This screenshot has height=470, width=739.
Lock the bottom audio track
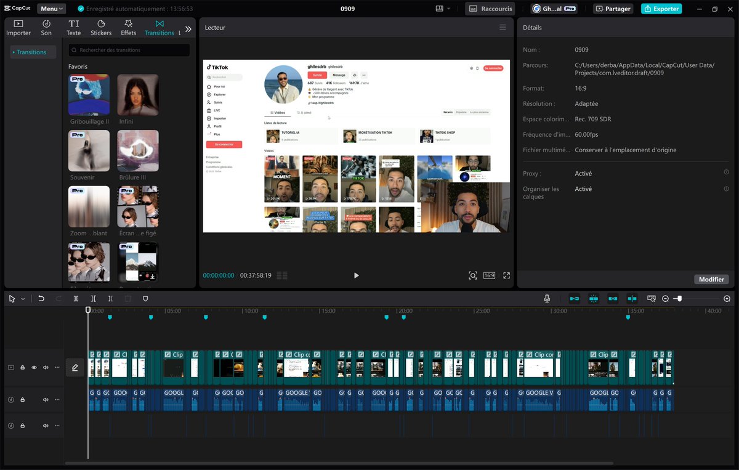tap(23, 426)
